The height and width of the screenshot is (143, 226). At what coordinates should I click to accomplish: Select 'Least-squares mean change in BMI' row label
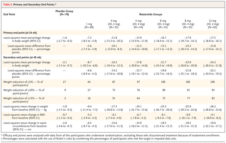pyautogui.click(x=24, y=116)
